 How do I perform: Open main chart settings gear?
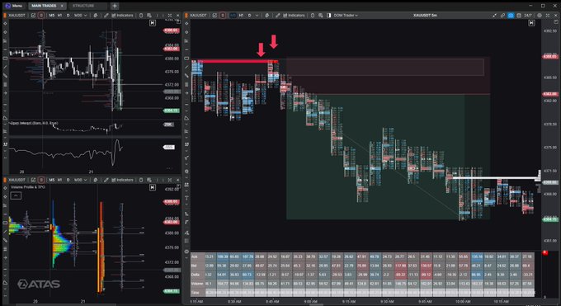540,16
